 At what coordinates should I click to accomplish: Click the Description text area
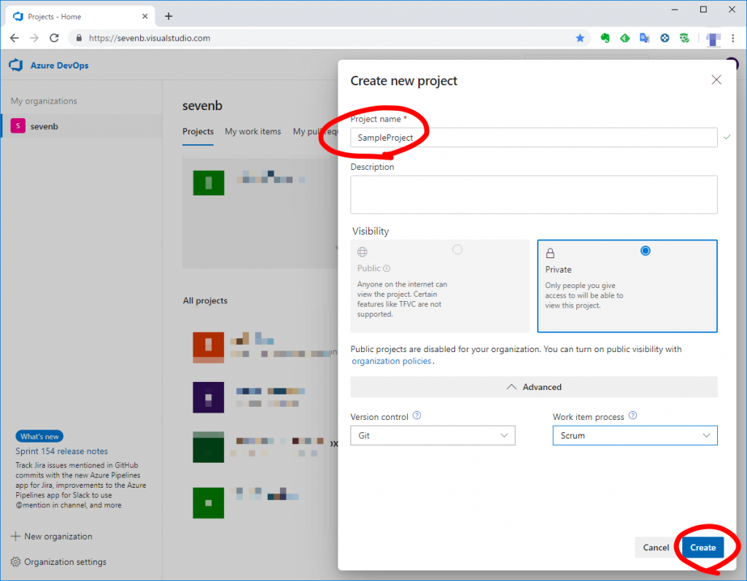click(x=533, y=195)
